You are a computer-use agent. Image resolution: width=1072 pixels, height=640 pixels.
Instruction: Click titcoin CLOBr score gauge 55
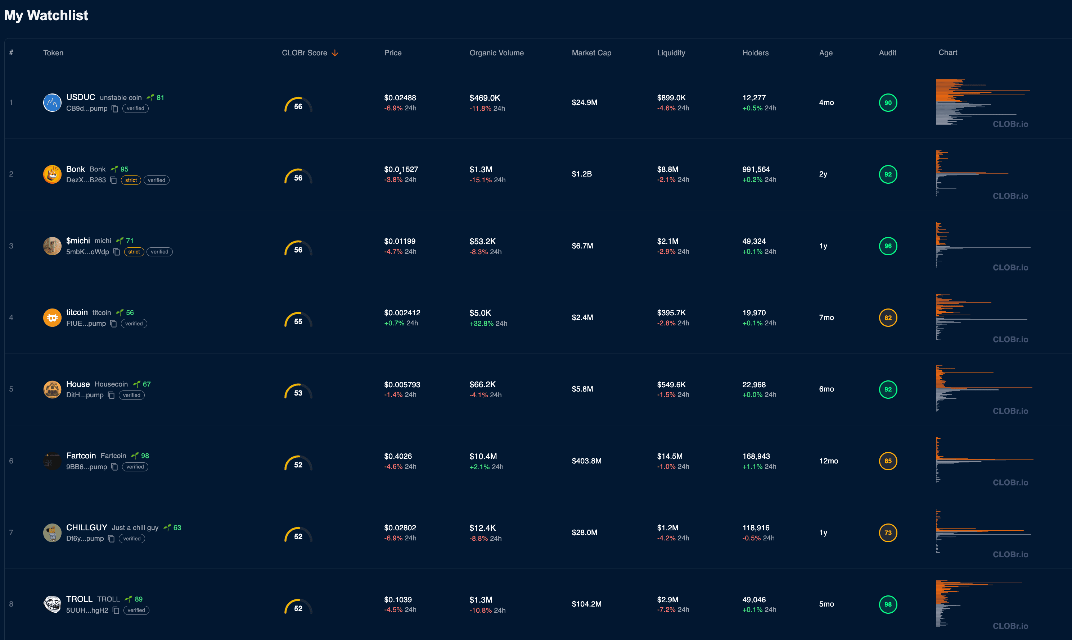pyautogui.click(x=298, y=320)
